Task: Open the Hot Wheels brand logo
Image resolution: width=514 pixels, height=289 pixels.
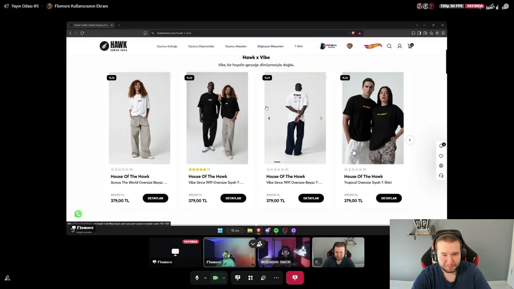Action: tap(373, 46)
